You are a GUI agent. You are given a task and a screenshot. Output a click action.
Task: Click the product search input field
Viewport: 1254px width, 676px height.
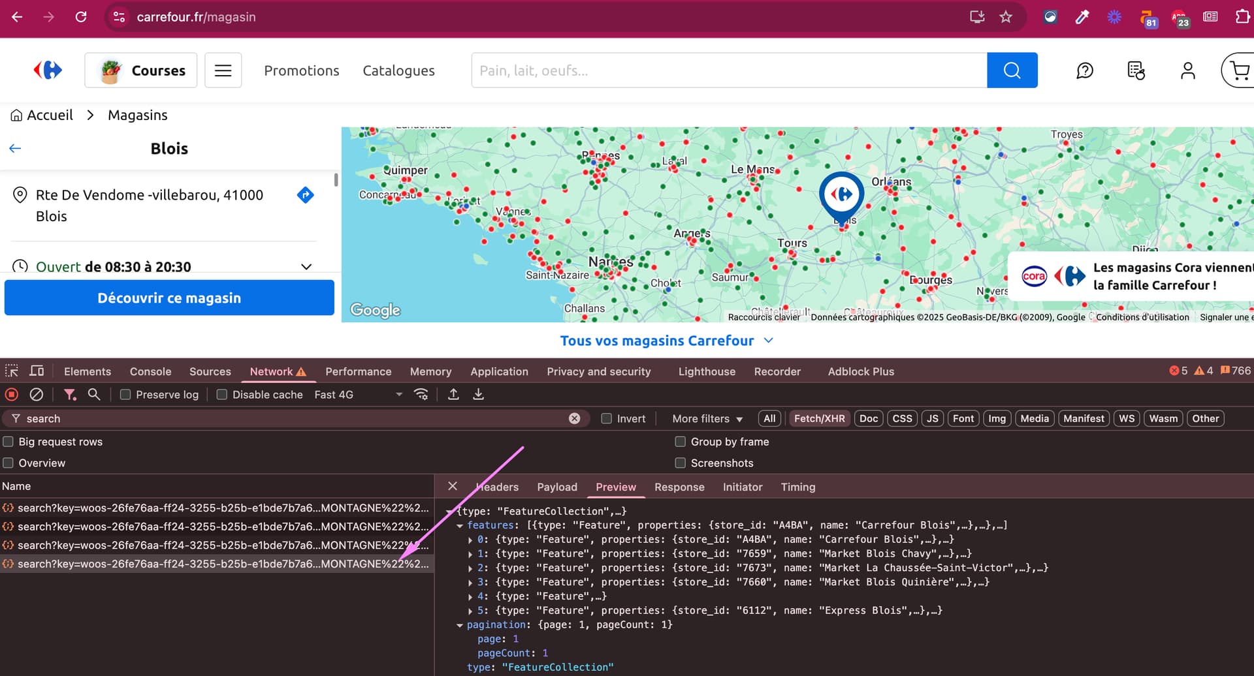pyautogui.click(x=729, y=70)
